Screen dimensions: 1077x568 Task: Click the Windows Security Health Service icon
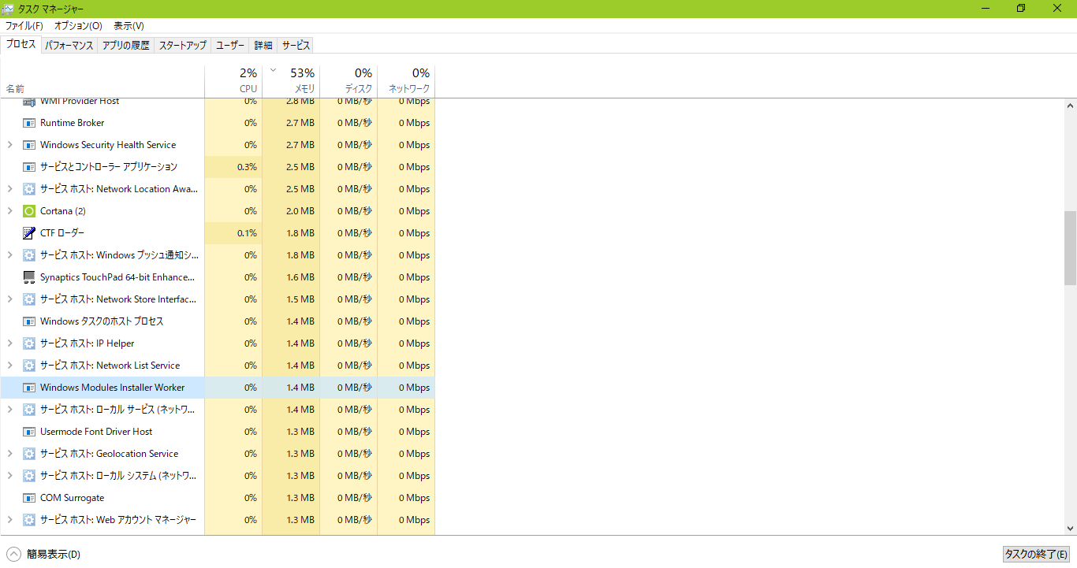point(29,145)
